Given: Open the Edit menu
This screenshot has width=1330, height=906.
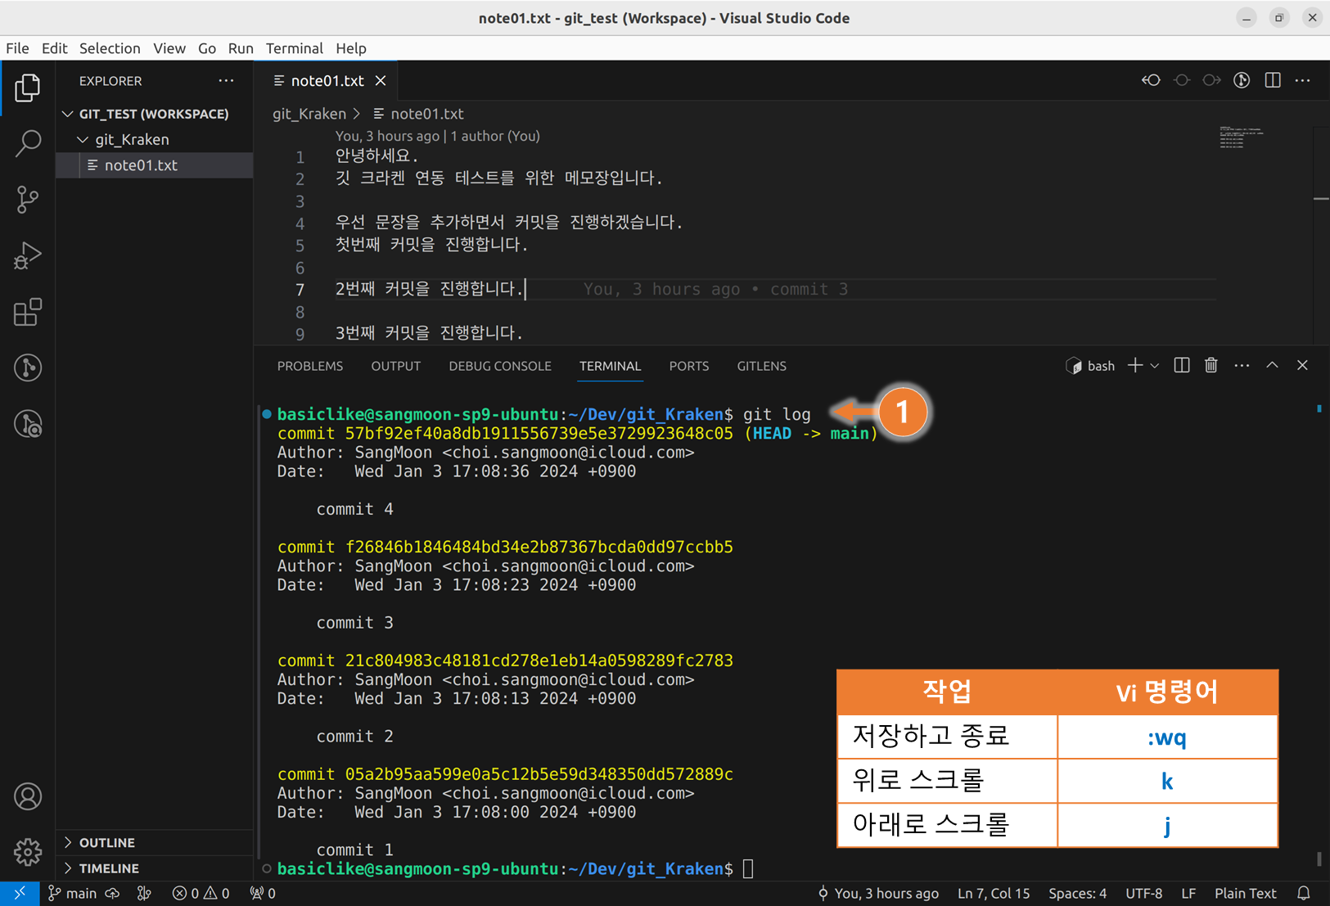Looking at the screenshot, I should pos(54,48).
